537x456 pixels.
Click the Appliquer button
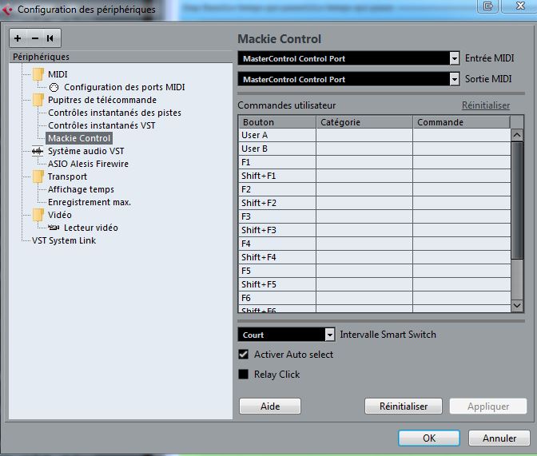pos(488,406)
